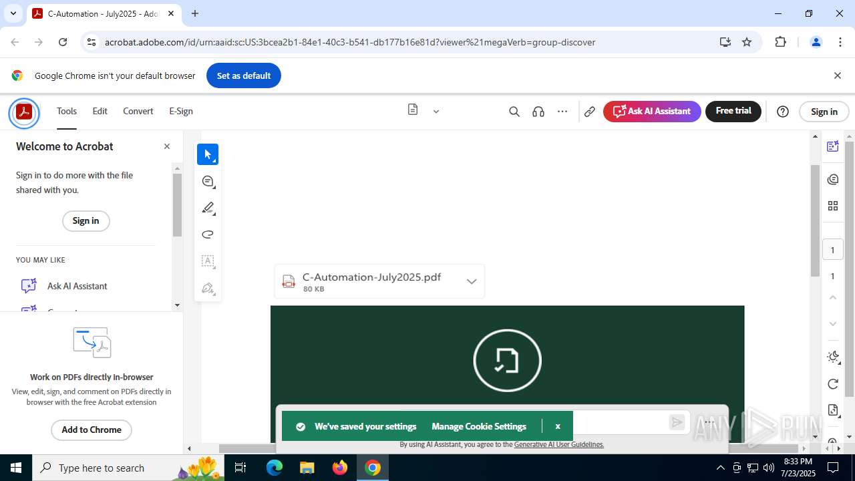The height and width of the screenshot is (481, 855).
Task: Send AI Assistant prompt arrow
Action: pos(677,422)
